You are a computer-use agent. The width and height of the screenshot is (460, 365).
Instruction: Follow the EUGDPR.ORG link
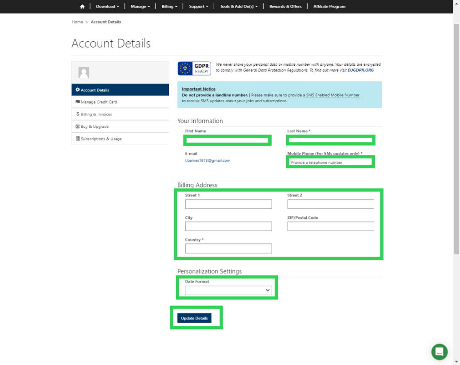point(360,70)
